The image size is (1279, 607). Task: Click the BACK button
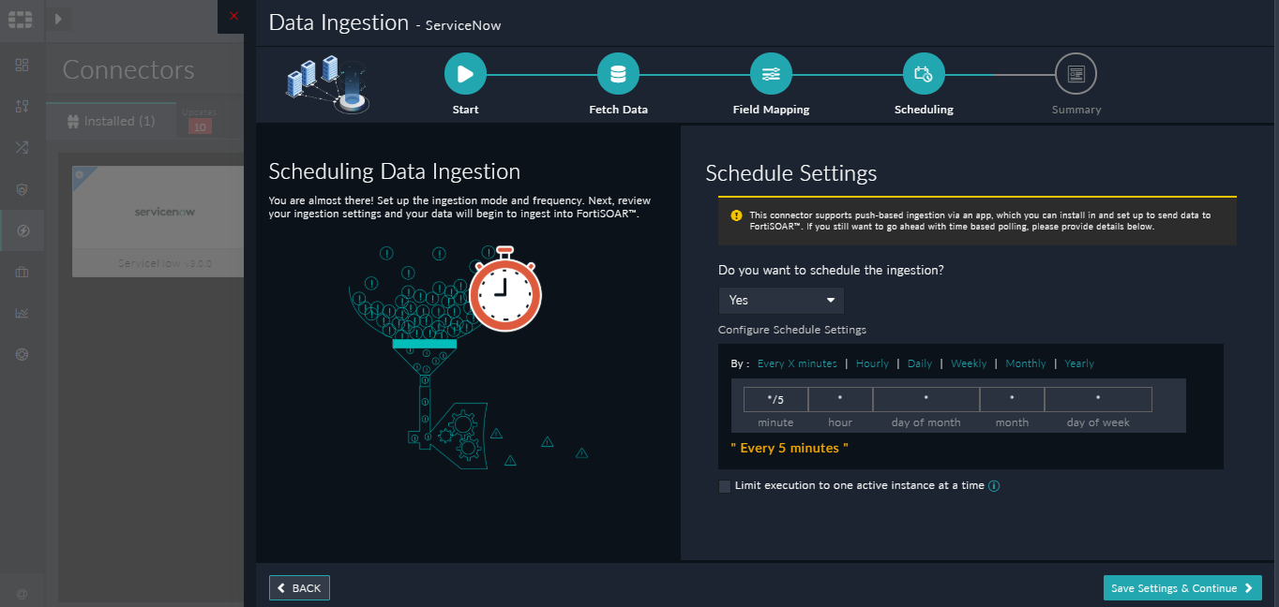tap(299, 587)
